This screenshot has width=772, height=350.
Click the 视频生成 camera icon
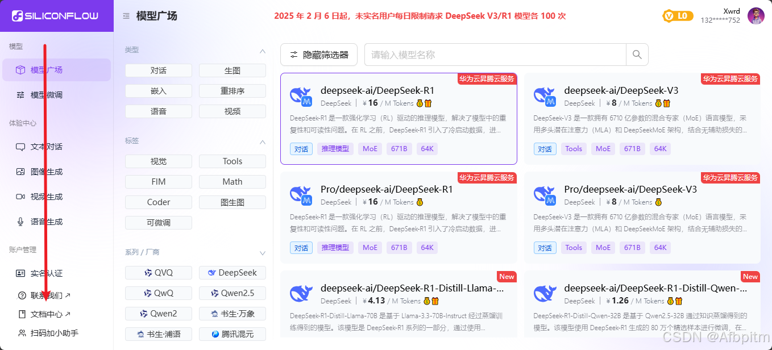pos(20,197)
